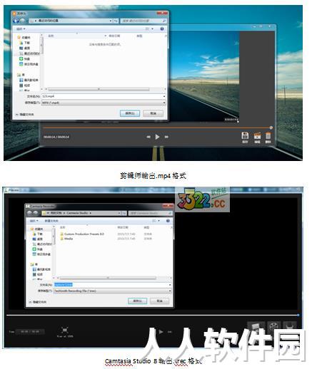Click the fast-forward button in the gray player
Viewport: 317px width, 369px height.
[x=166, y=137]
